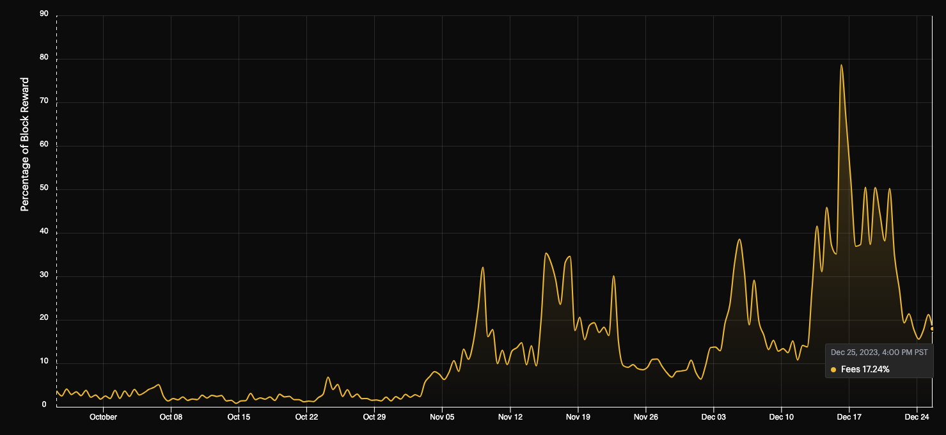Click the 'Dec 25, 2023, 4:00 PM PST' tooltip date
Screen dimensions: 946x435
[x=879, y=352]
